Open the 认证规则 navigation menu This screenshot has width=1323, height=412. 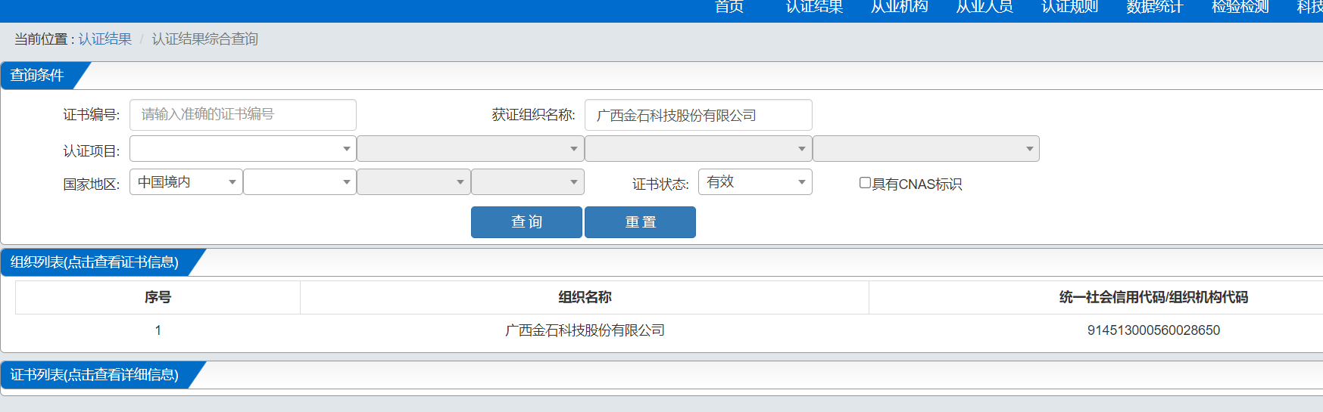pyautogui.click(x=1069, y=7)
